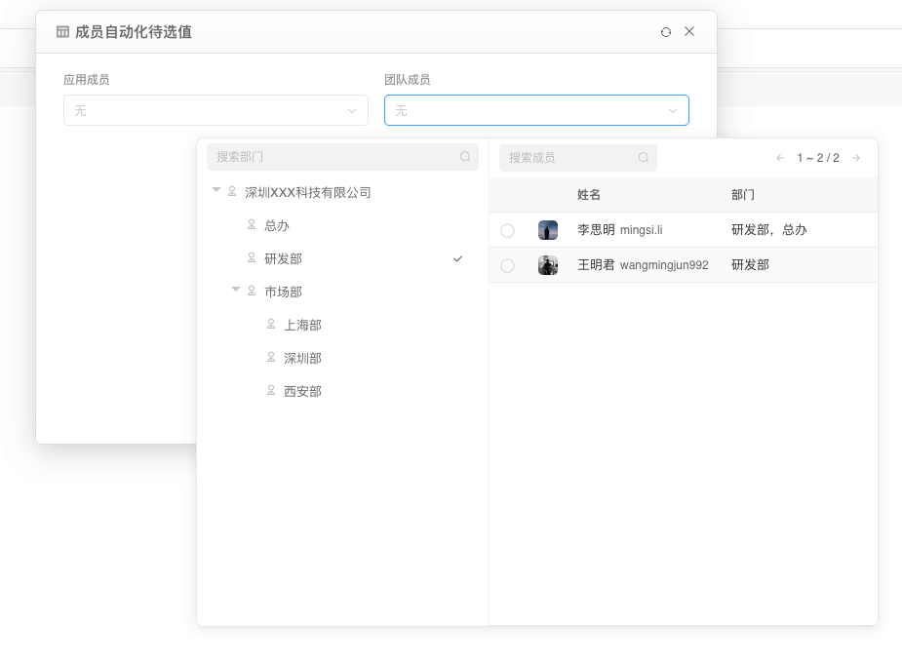
Task: Select 西安部 in the department tree
Action: (x=301, y=391)
